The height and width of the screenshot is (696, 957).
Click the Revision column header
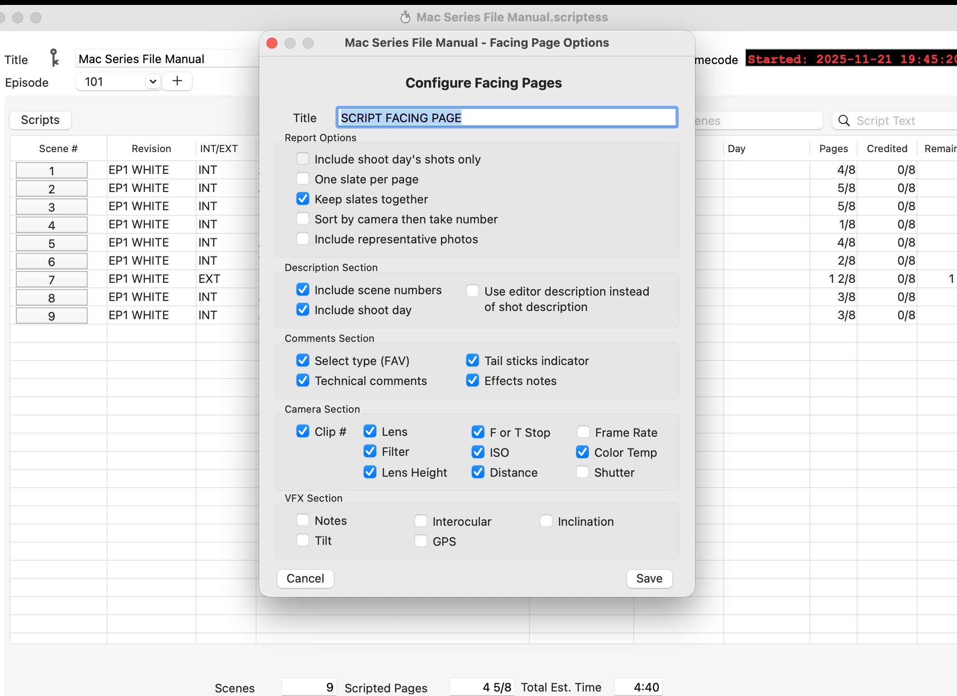(151, 148)
